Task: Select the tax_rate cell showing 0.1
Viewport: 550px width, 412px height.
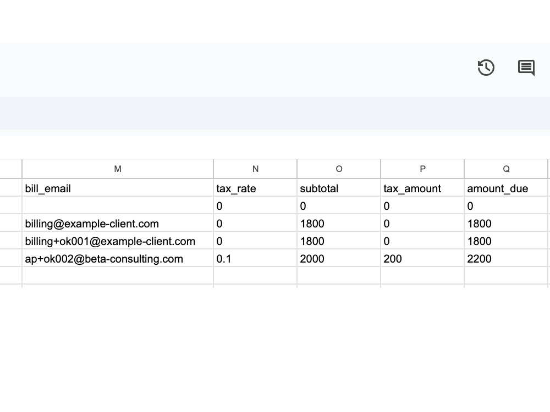Action: (x=255, y=258)
